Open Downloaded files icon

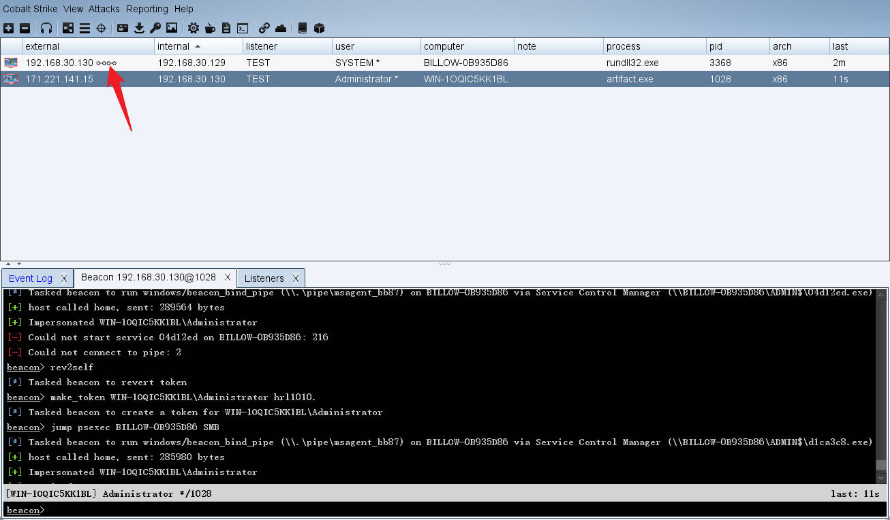[x=139, y=28]
